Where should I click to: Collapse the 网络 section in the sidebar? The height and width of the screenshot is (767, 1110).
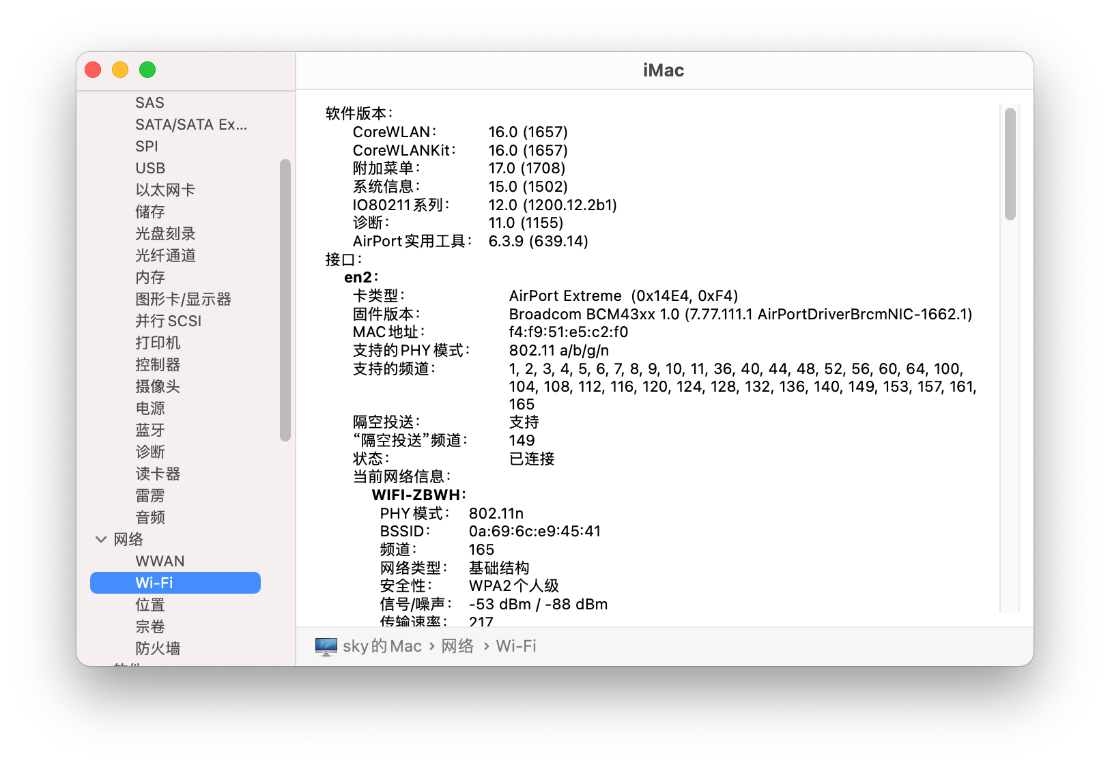tap(101, 540)
